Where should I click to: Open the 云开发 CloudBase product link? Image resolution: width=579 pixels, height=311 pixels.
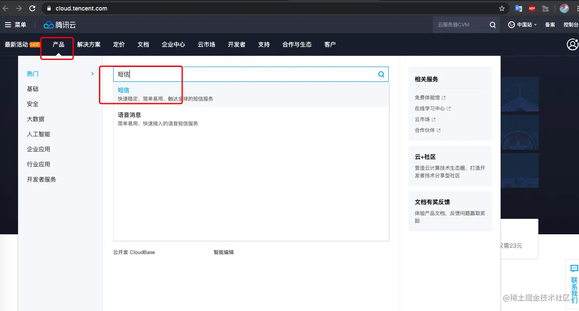134,252
